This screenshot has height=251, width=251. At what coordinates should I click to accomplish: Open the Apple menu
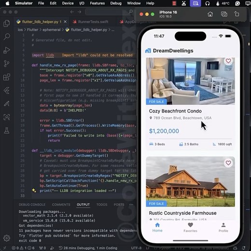point(7,3)
